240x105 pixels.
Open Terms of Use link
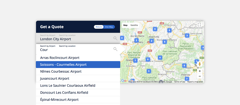click(179, 82)
